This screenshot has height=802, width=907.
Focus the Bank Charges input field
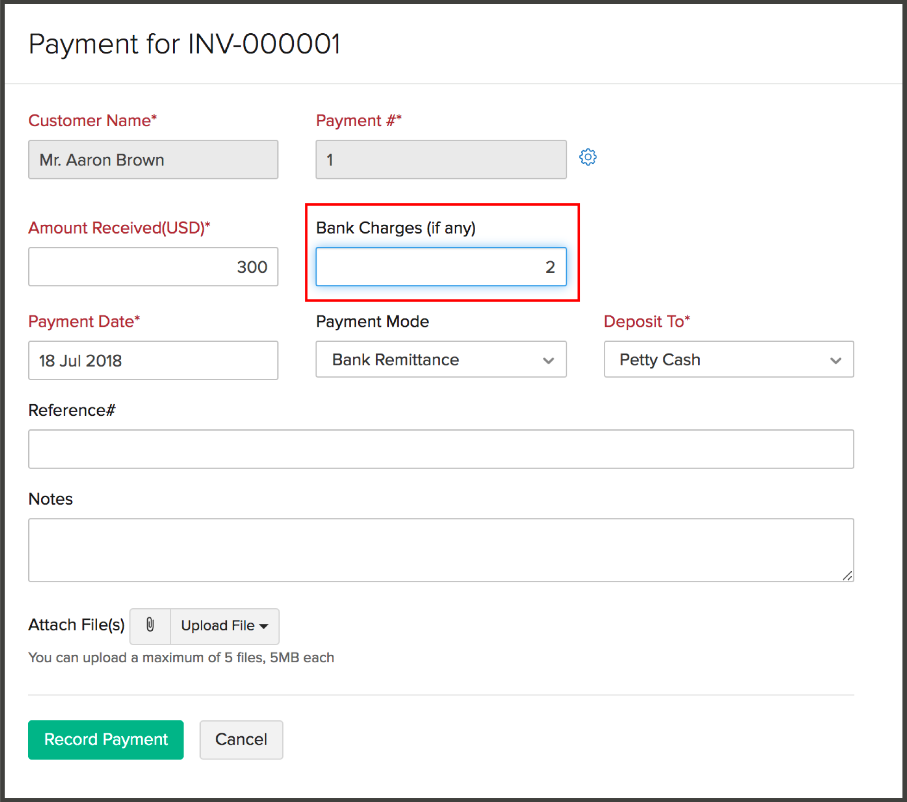441,267
